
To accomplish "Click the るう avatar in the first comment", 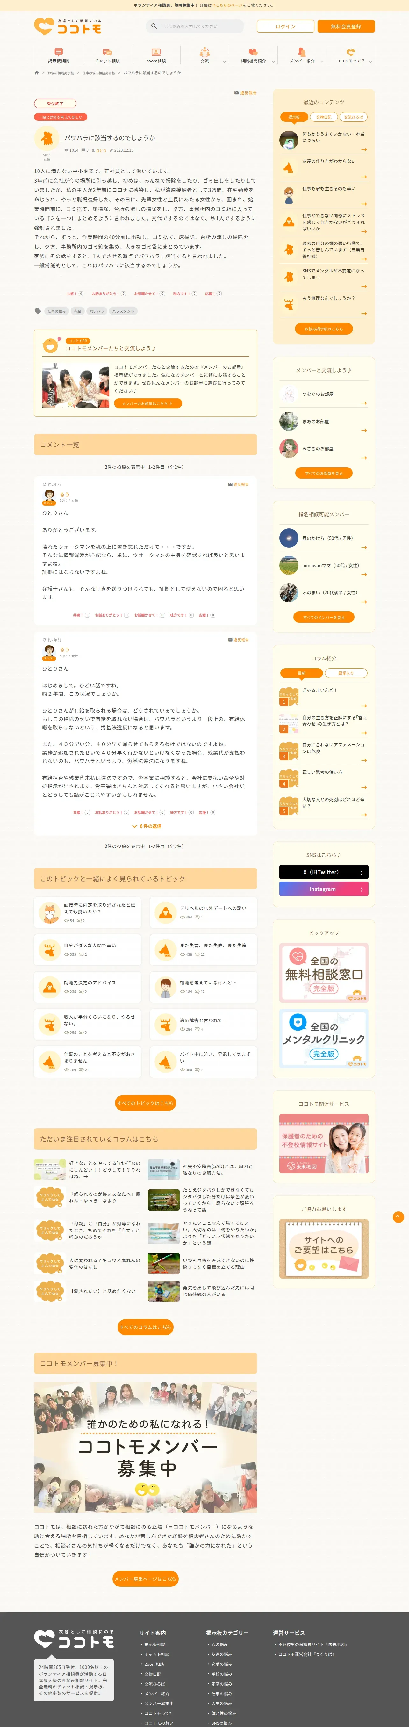I will [x=49, y=496].
